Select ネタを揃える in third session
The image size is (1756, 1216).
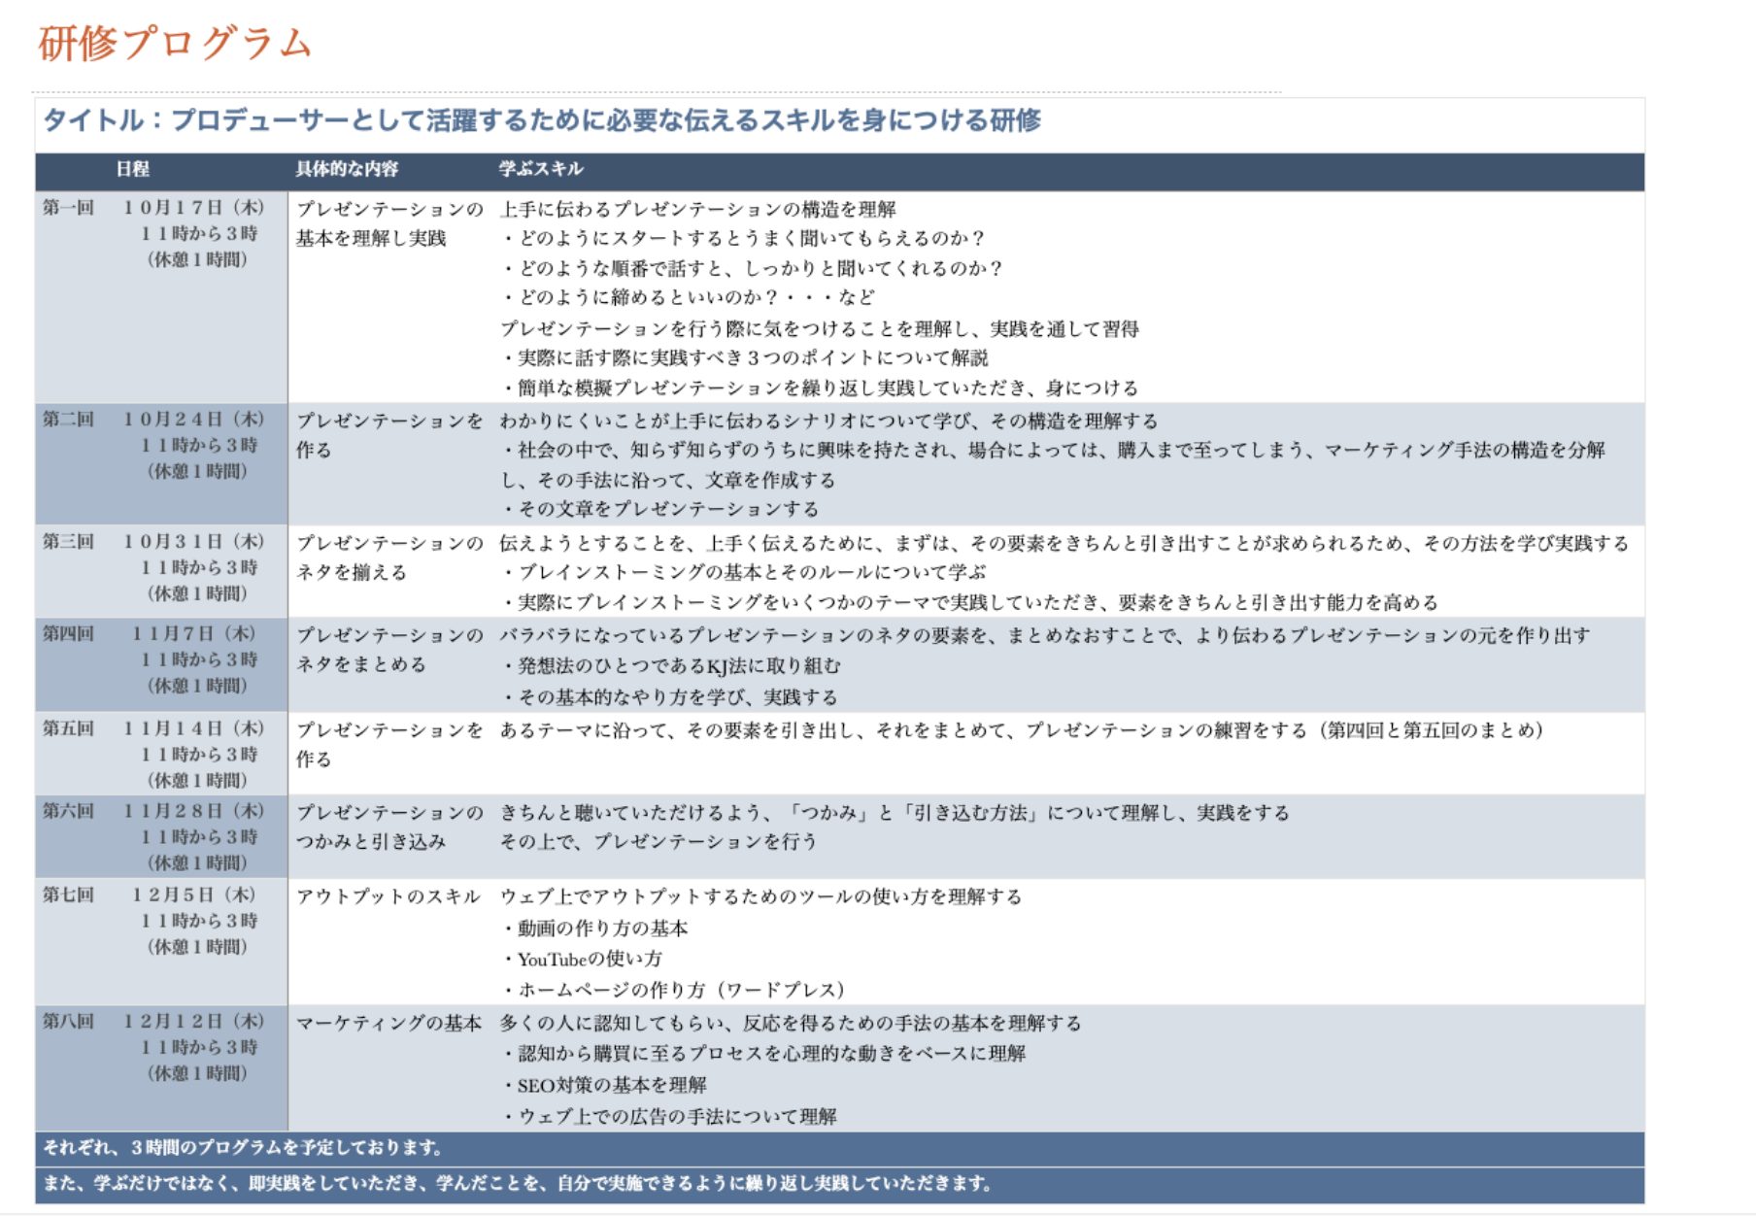coord(352,572)
